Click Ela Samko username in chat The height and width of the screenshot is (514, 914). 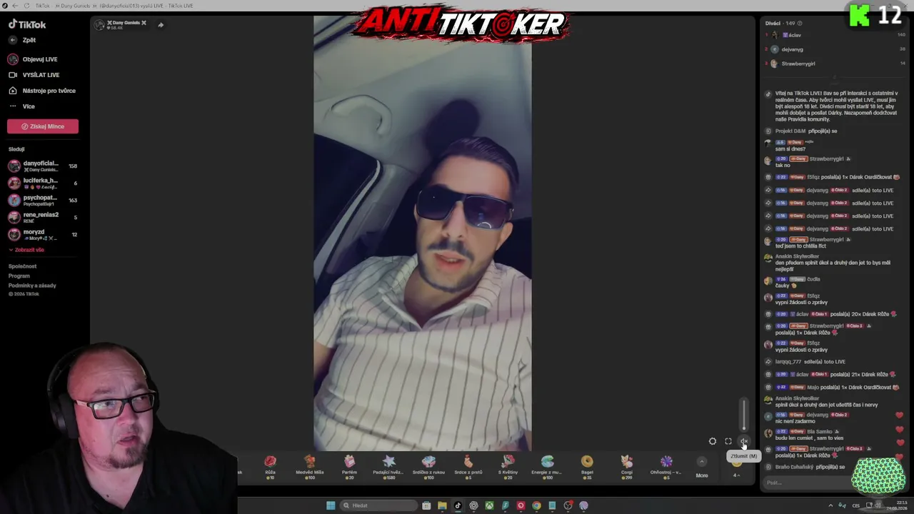pos(819,432)
